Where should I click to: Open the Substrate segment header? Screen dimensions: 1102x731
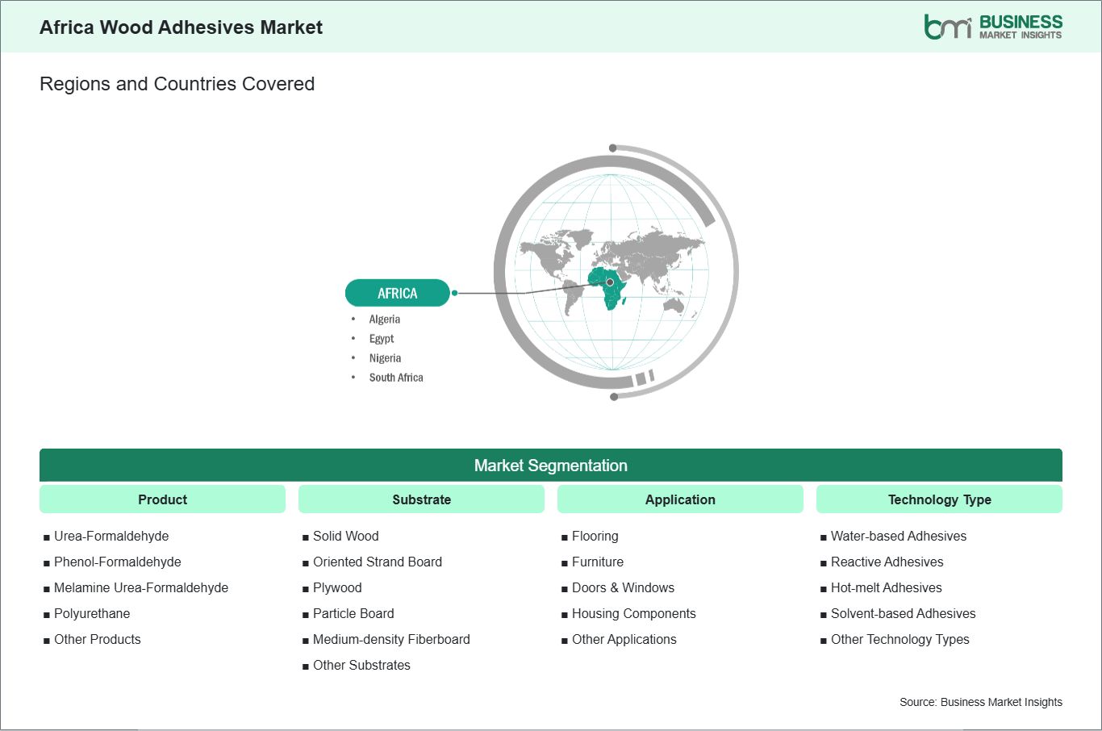(x=421, y=499)
